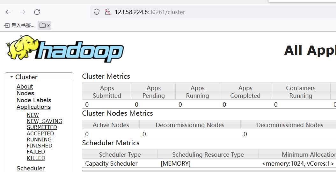Filter applications by FAILED state
Viewport: 336px width, 172px height.
tap(36, 152)
